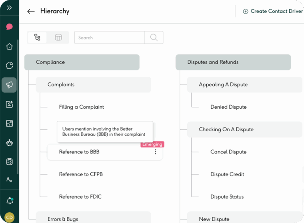
Task: Click inside the Search input field
Action: point(110,38)
